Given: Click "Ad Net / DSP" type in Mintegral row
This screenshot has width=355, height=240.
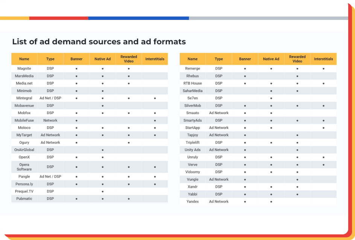Looking at the screenshot, I should 50,98.
